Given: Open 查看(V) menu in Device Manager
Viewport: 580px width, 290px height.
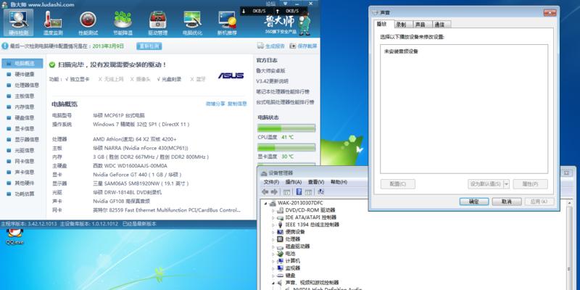Looking at the screenshot, I should pos(316,182).
